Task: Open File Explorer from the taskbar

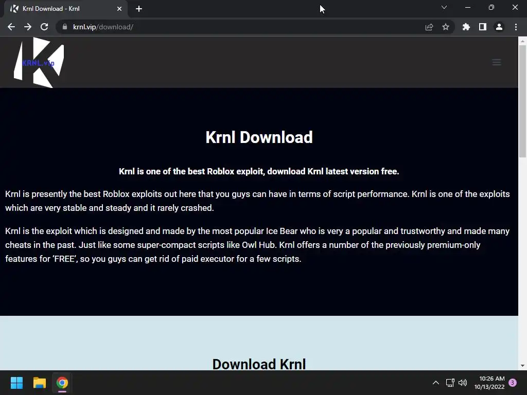Action: pos(39,383)
